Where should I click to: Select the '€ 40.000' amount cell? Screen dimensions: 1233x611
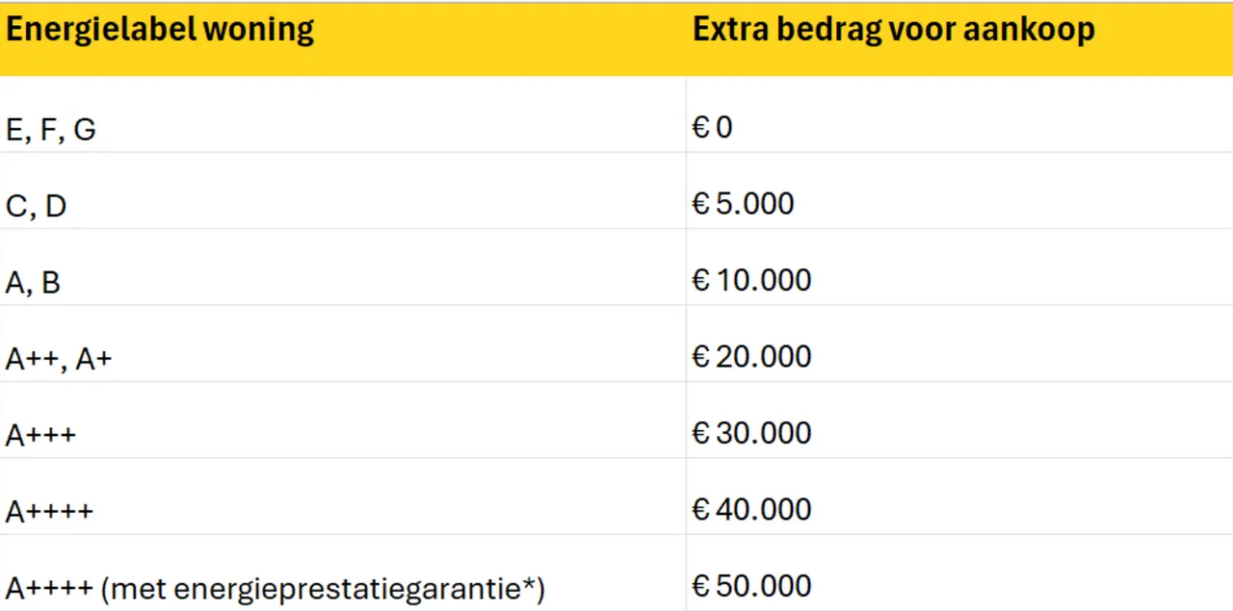click(x=959, y=496)
